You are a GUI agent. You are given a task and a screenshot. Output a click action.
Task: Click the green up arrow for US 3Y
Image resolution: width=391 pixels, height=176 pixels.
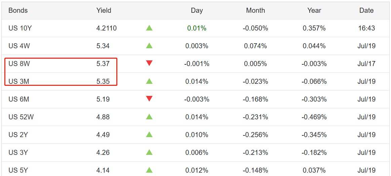[149, 152]
